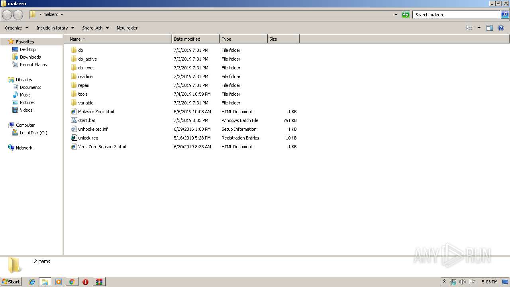This screenshot has height=287, width=510.
Task: Select Virus Zero Season 2.html file
Action: pyautogui.click(x=102, y=147)
